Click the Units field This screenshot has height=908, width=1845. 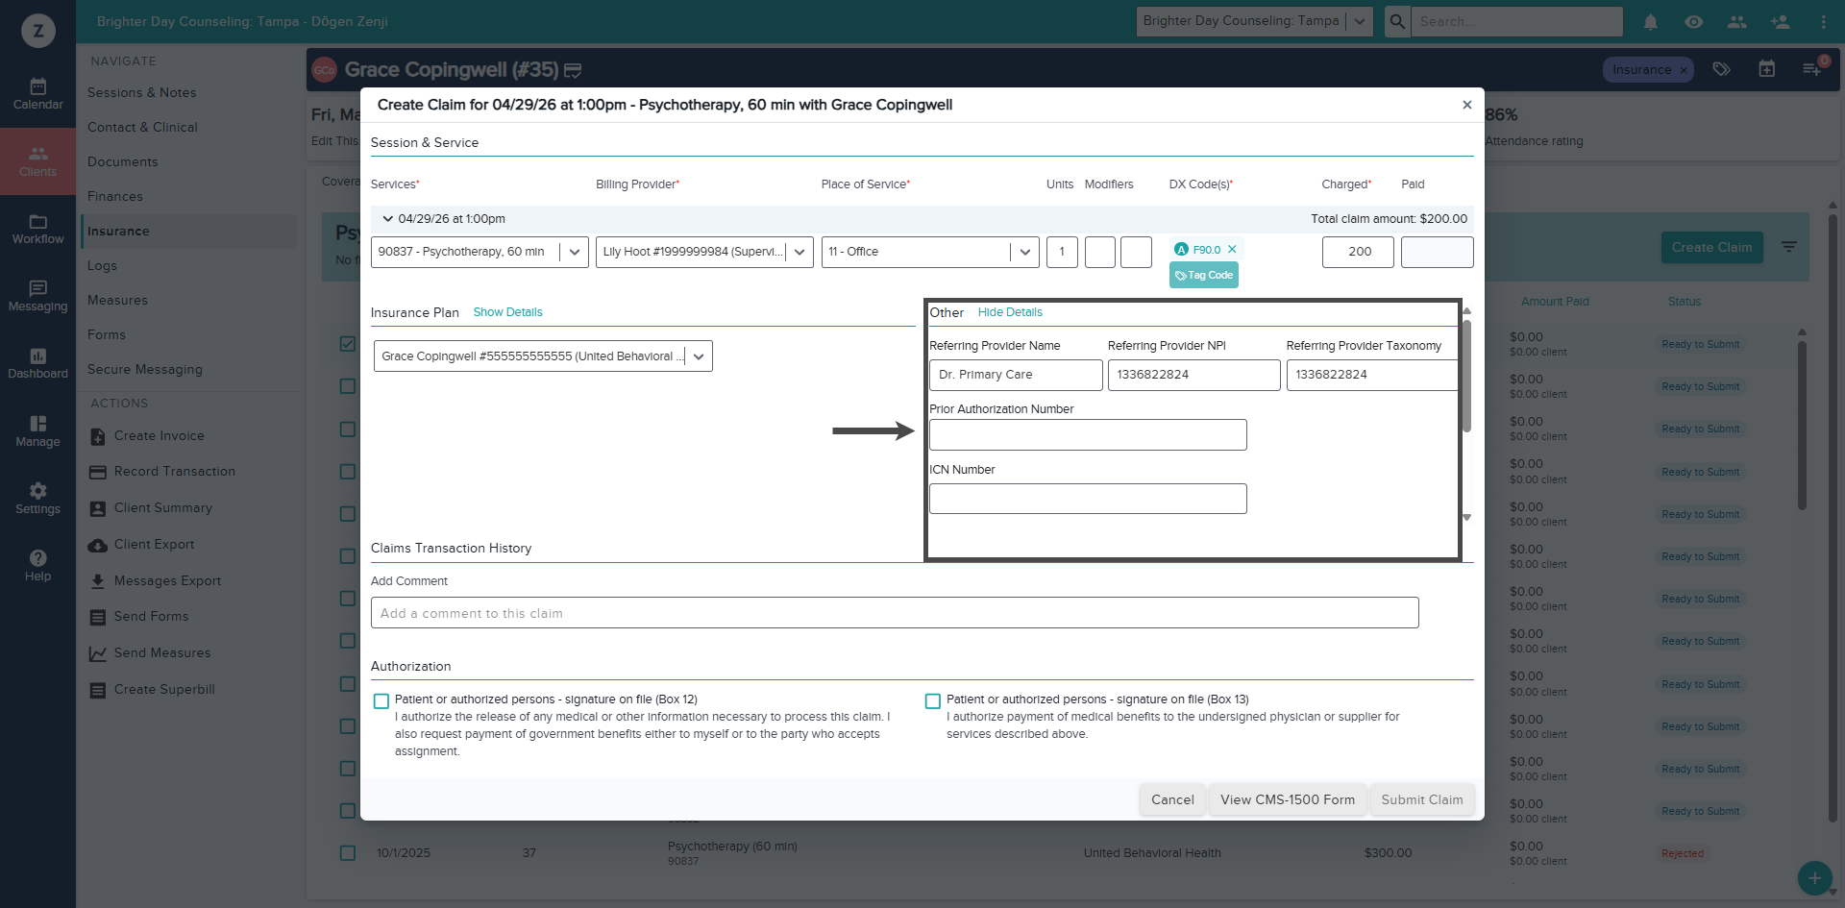point(1062,252)
